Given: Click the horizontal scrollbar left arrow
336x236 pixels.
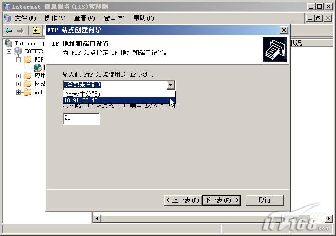Looking at the screenshot, I should (x=97, y=218).
